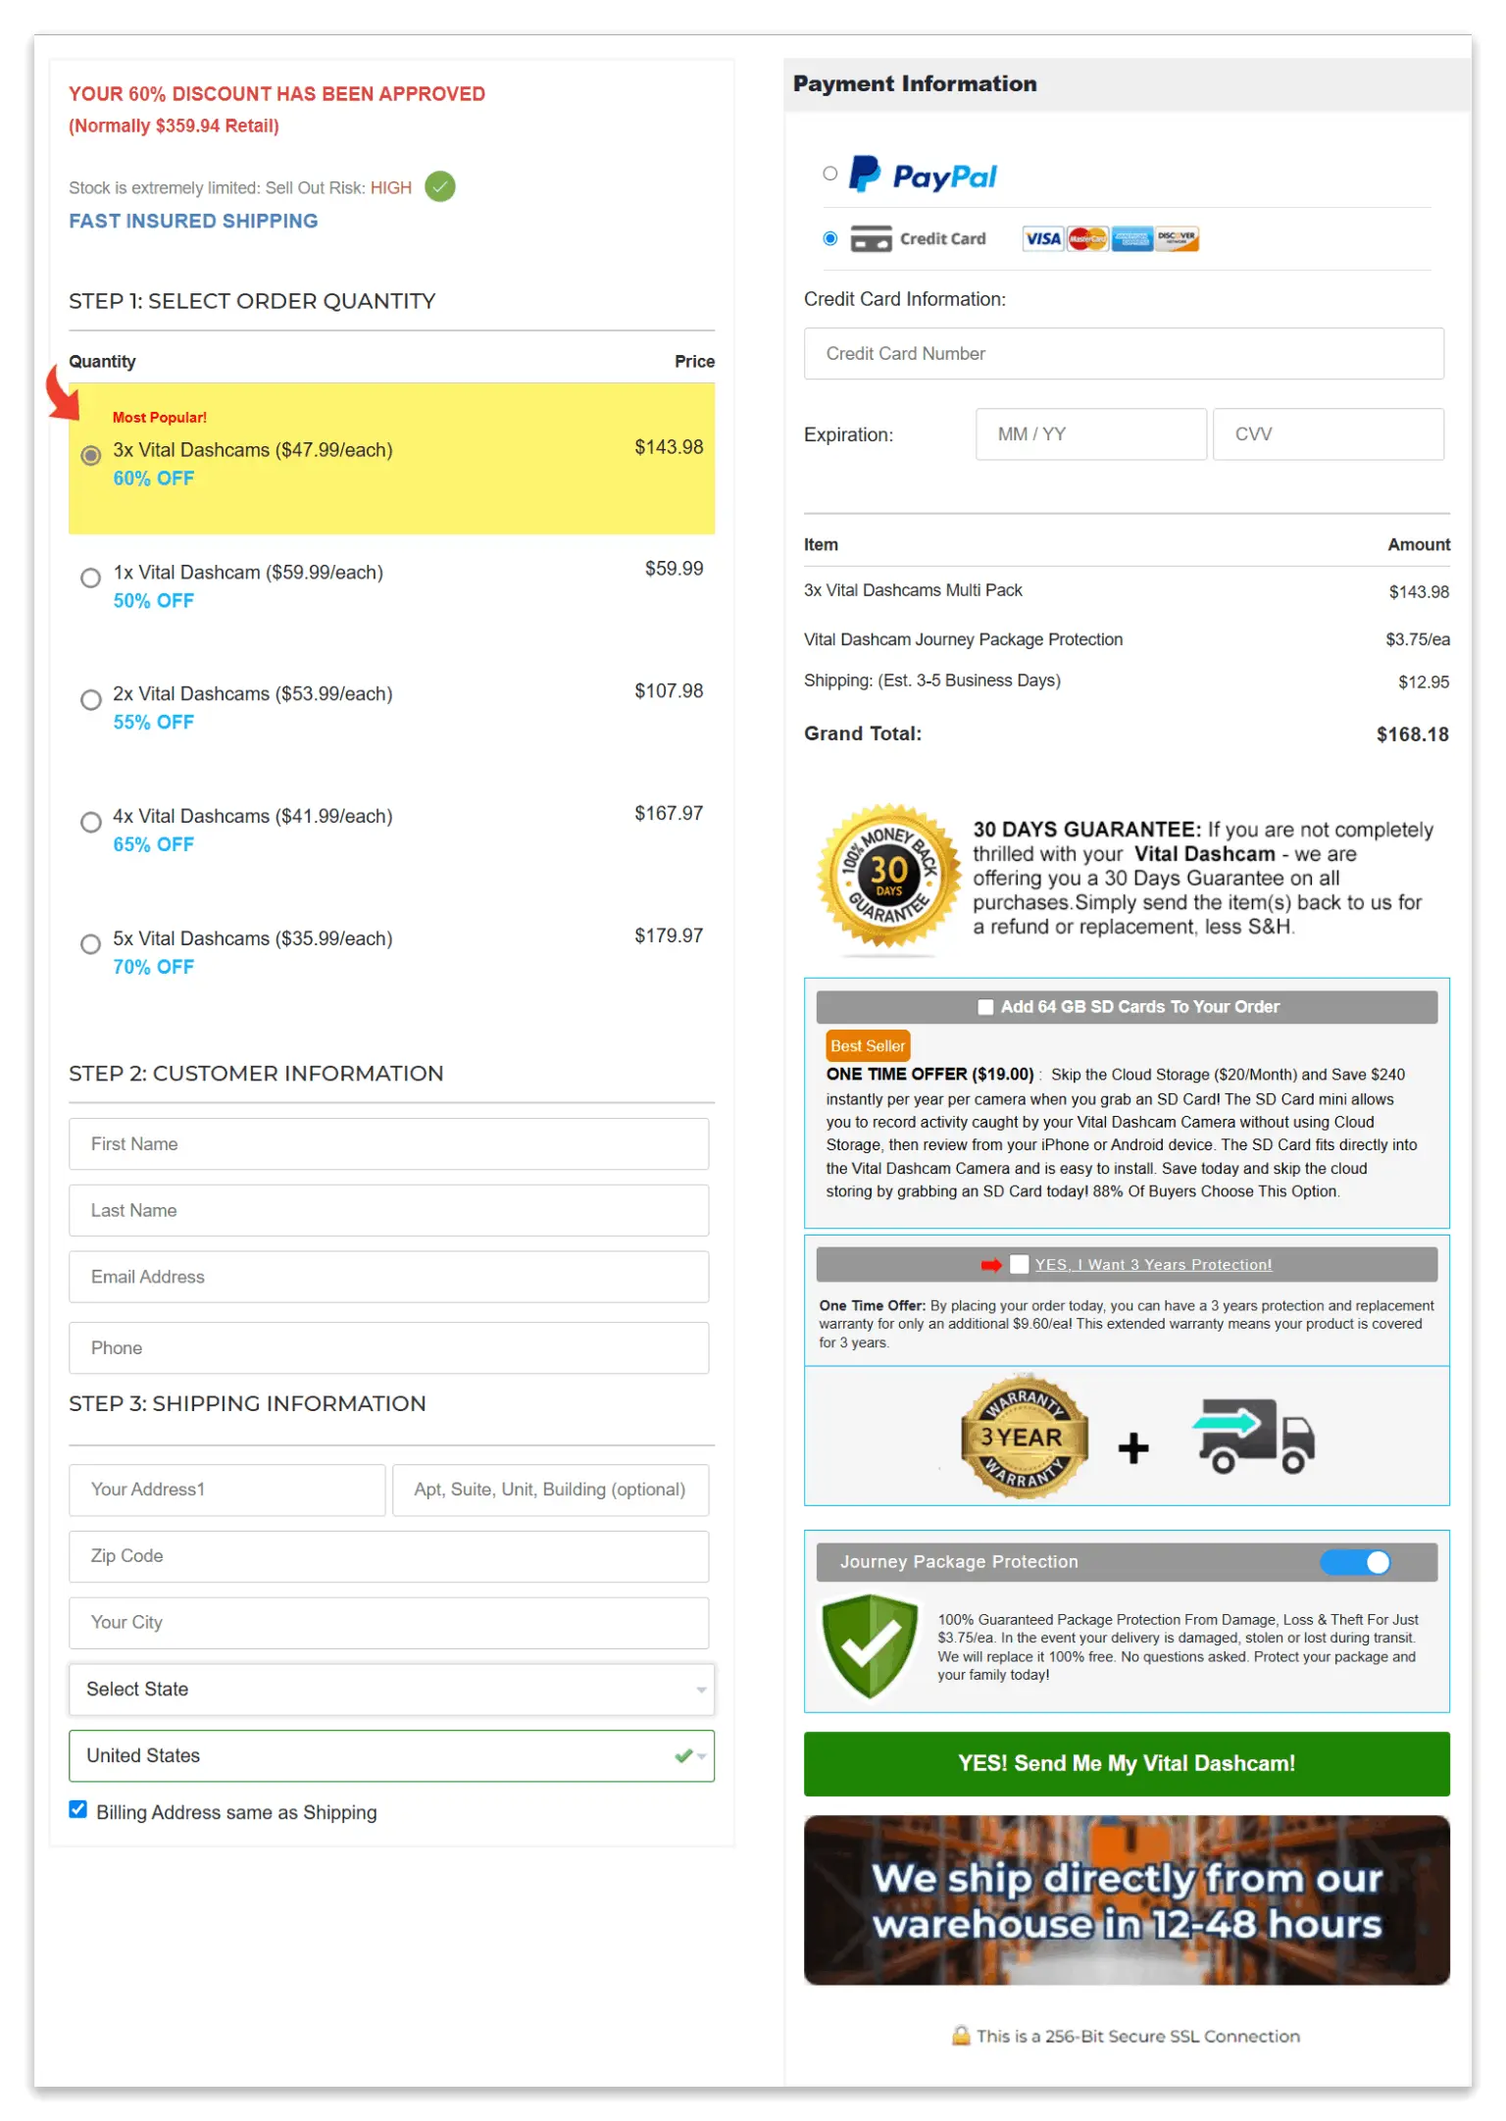Click the Best Seller badge
The width and height of the screenshot is (1506, 2121).
click(x=868, y=1045)
